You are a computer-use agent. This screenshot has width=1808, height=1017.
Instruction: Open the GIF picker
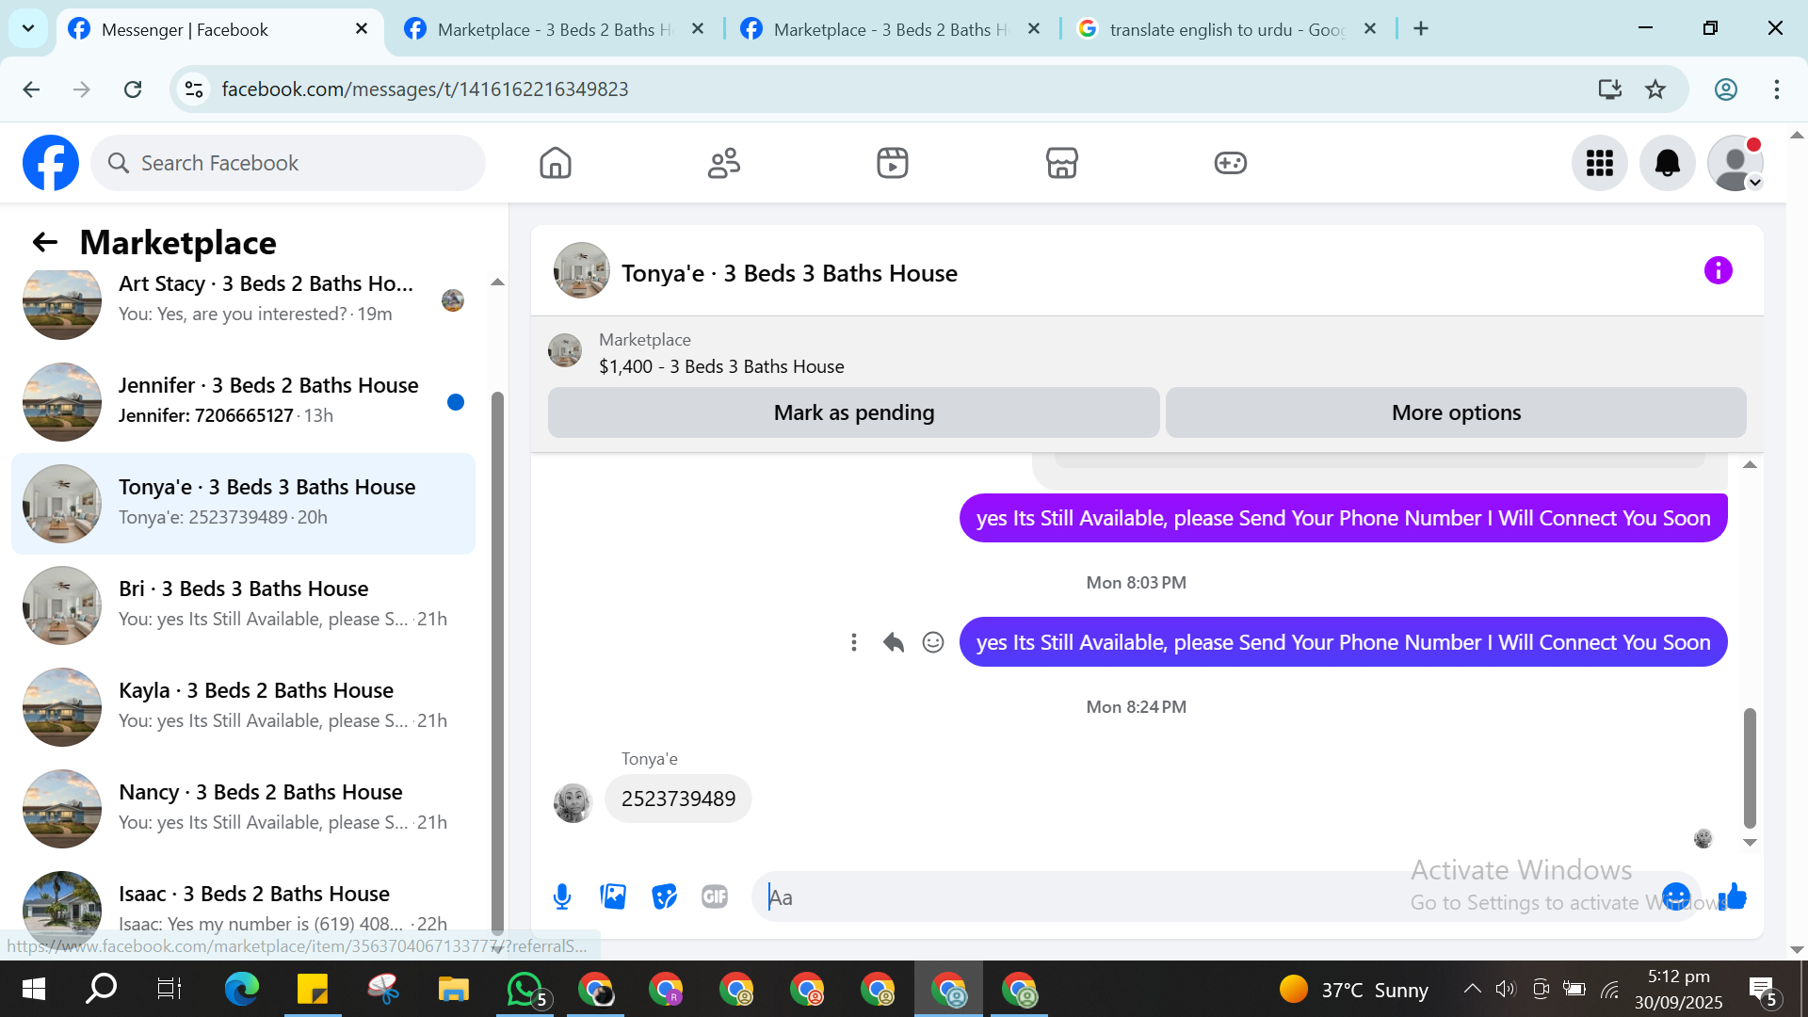[715, 896]
